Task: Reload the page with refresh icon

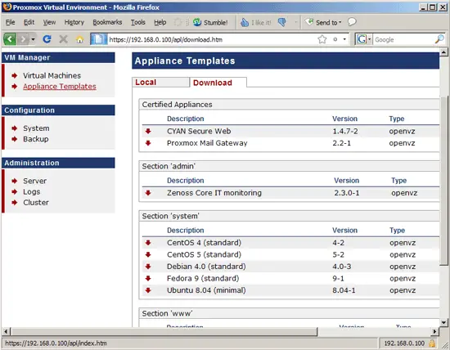Action: point(47,39)
